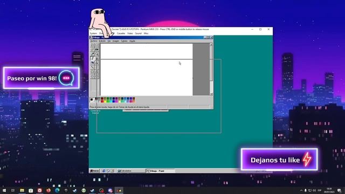Launch Internet Explorer from Win98 quick launch
Image resolution: width=345 pixels, height=194 pixels.
[x=104, y=171]
